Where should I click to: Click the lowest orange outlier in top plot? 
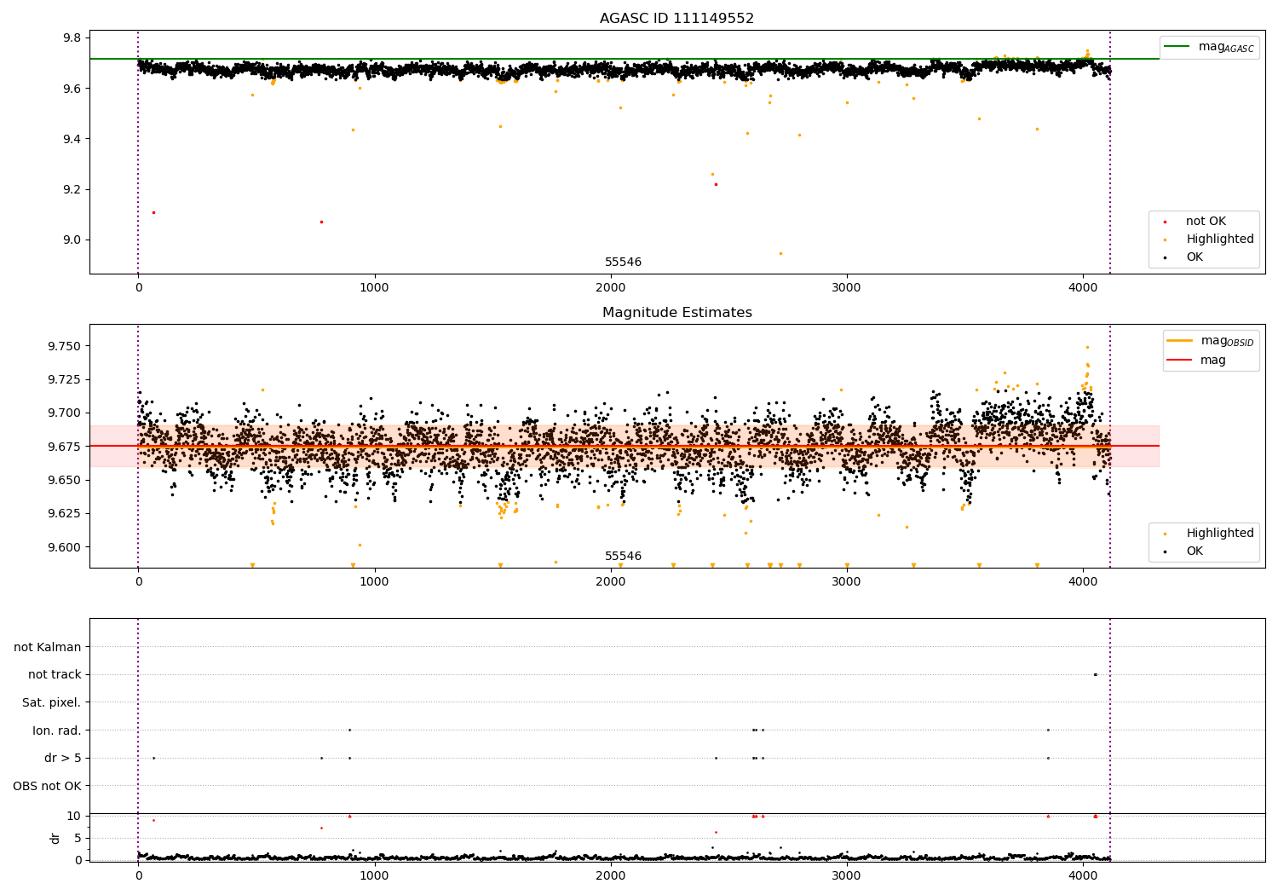tap(780, 253)
